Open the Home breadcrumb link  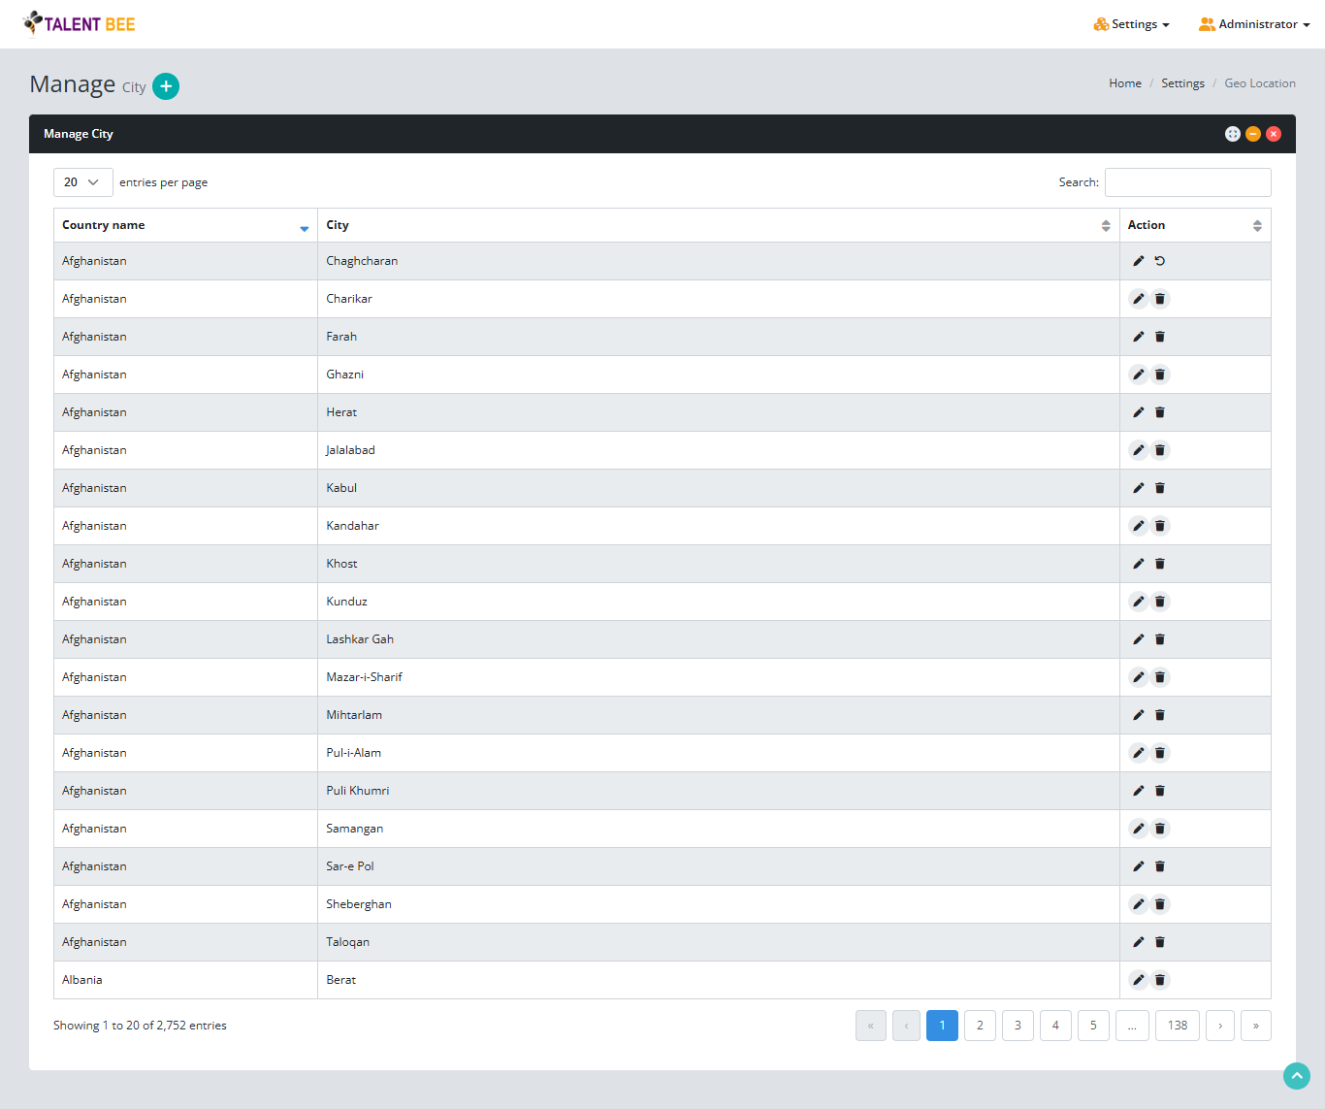(1124, 82)
